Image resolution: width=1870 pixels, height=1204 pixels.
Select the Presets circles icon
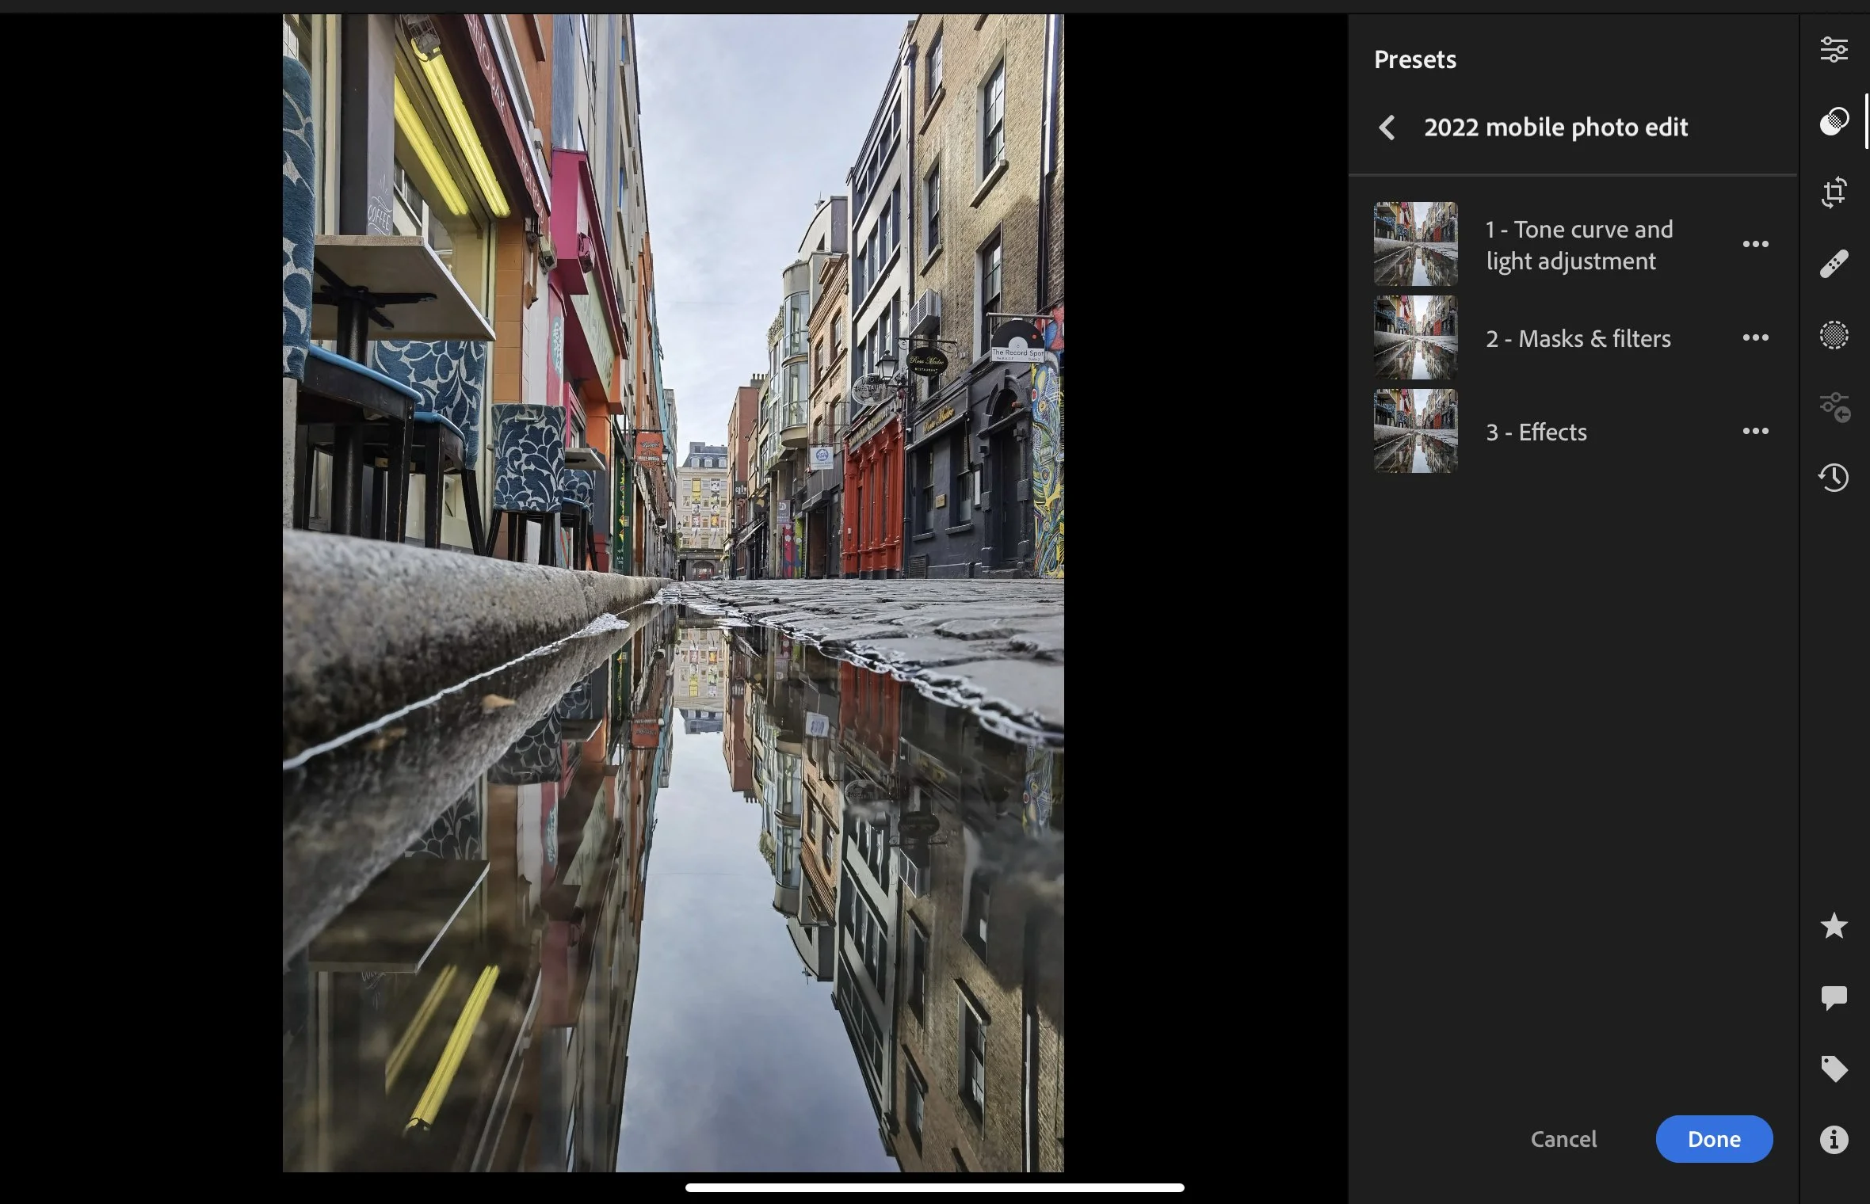[1834, 121]
